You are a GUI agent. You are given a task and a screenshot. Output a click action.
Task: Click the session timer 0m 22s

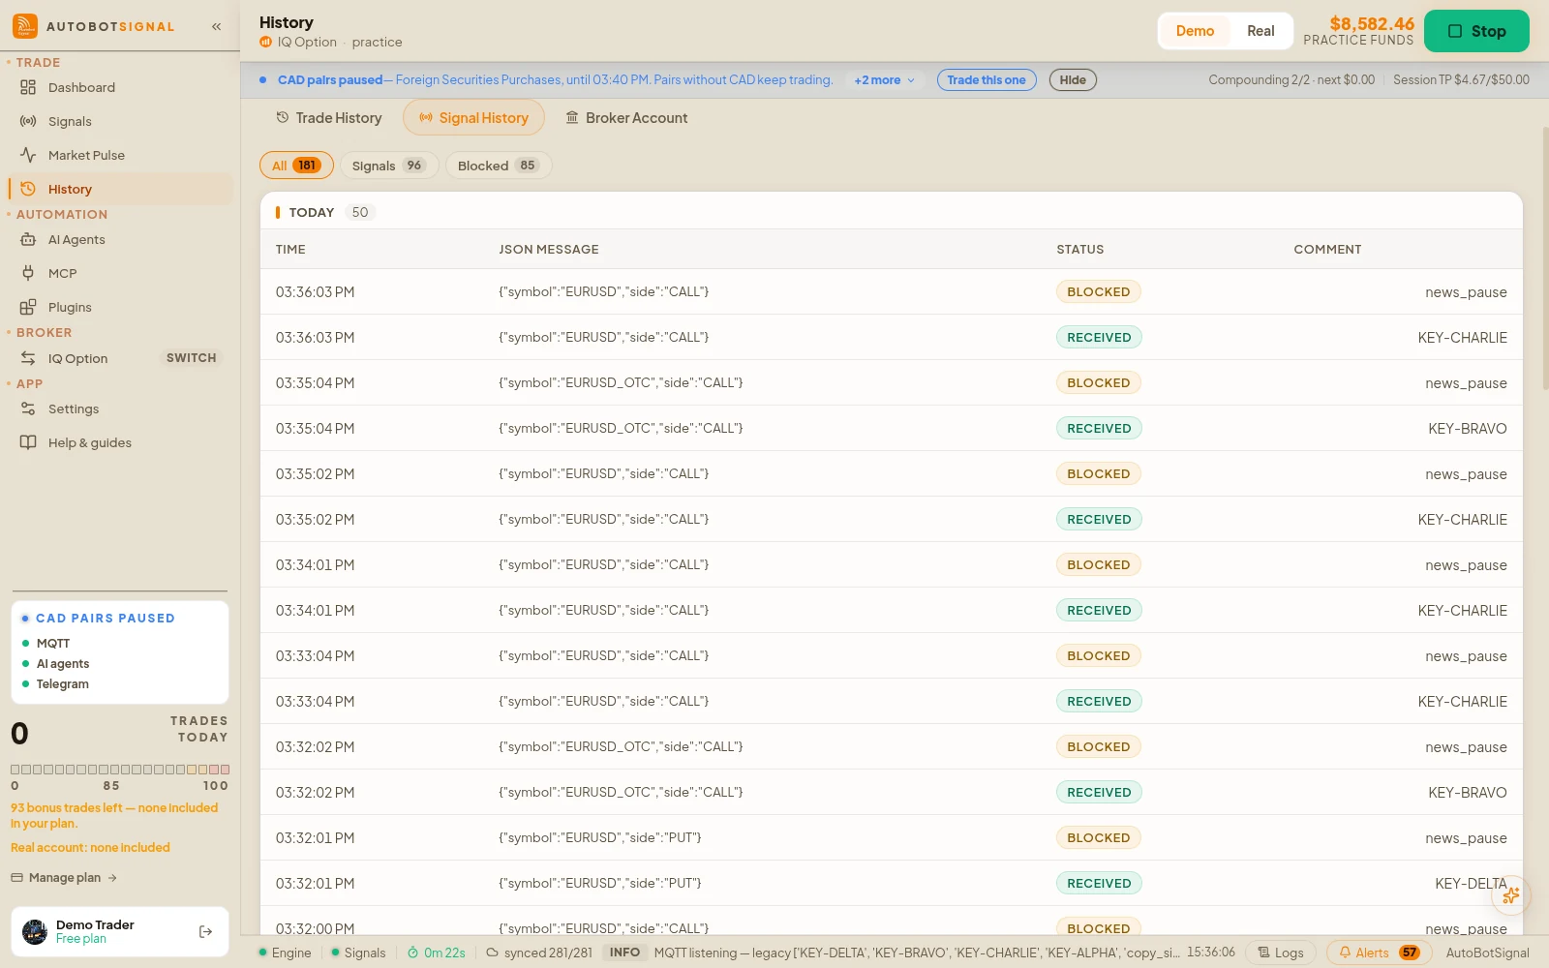pyautogui.click(x=437, y=953)
